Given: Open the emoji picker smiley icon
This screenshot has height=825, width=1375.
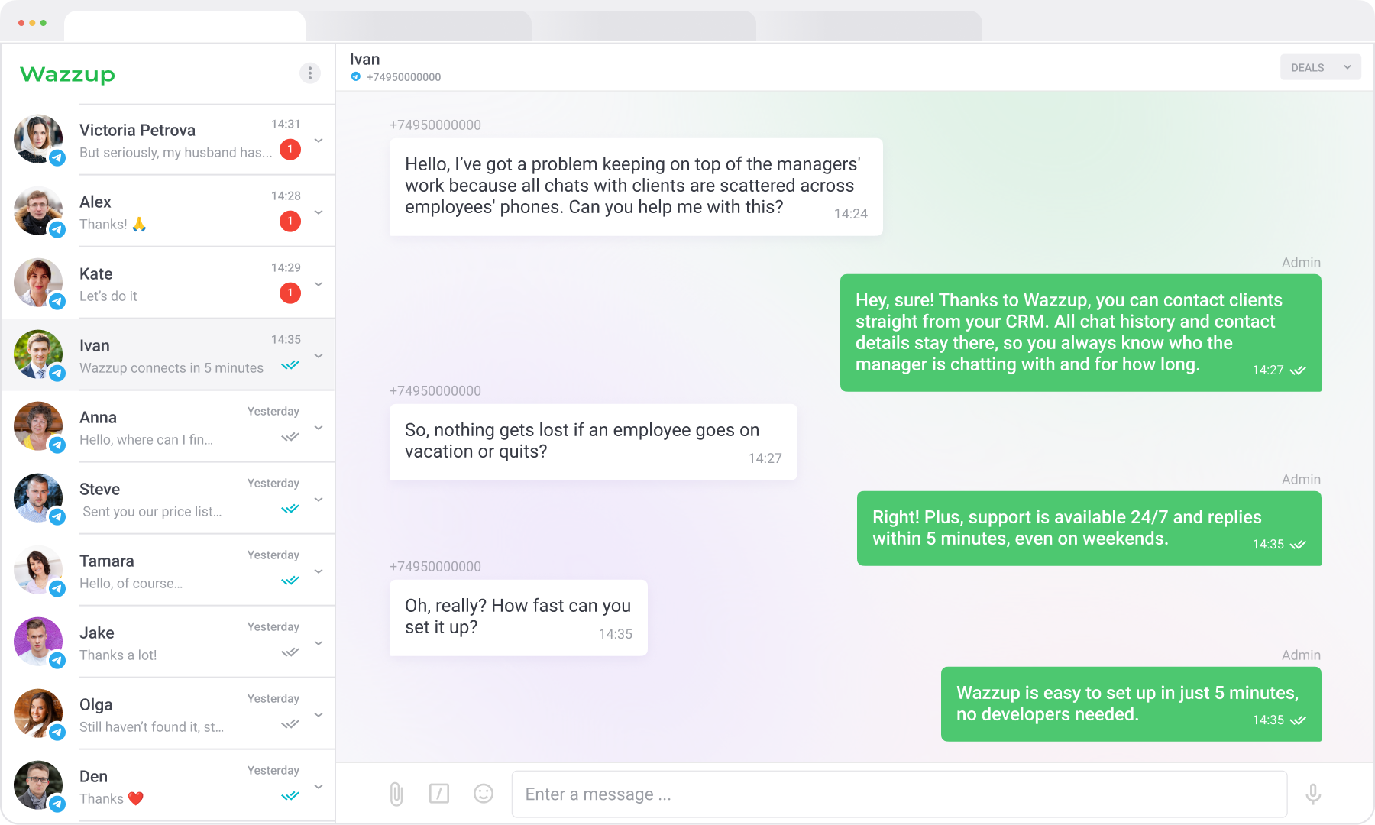Looking at the screenshot, I should pyautogui.click(x=484, y=794).
